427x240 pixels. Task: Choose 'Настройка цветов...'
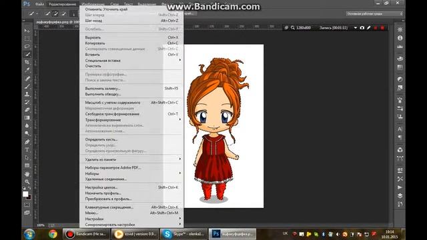tap(131, 187)
